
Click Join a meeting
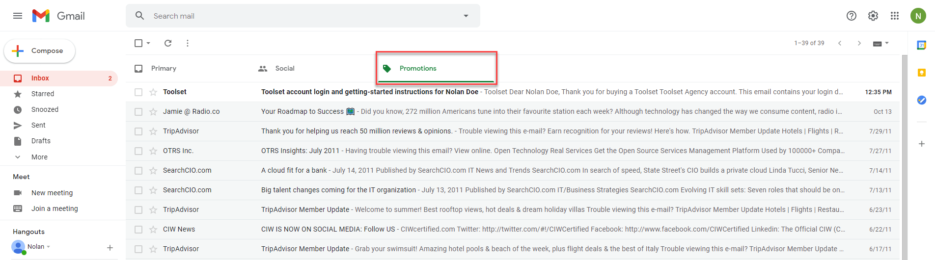coord(55,208)
